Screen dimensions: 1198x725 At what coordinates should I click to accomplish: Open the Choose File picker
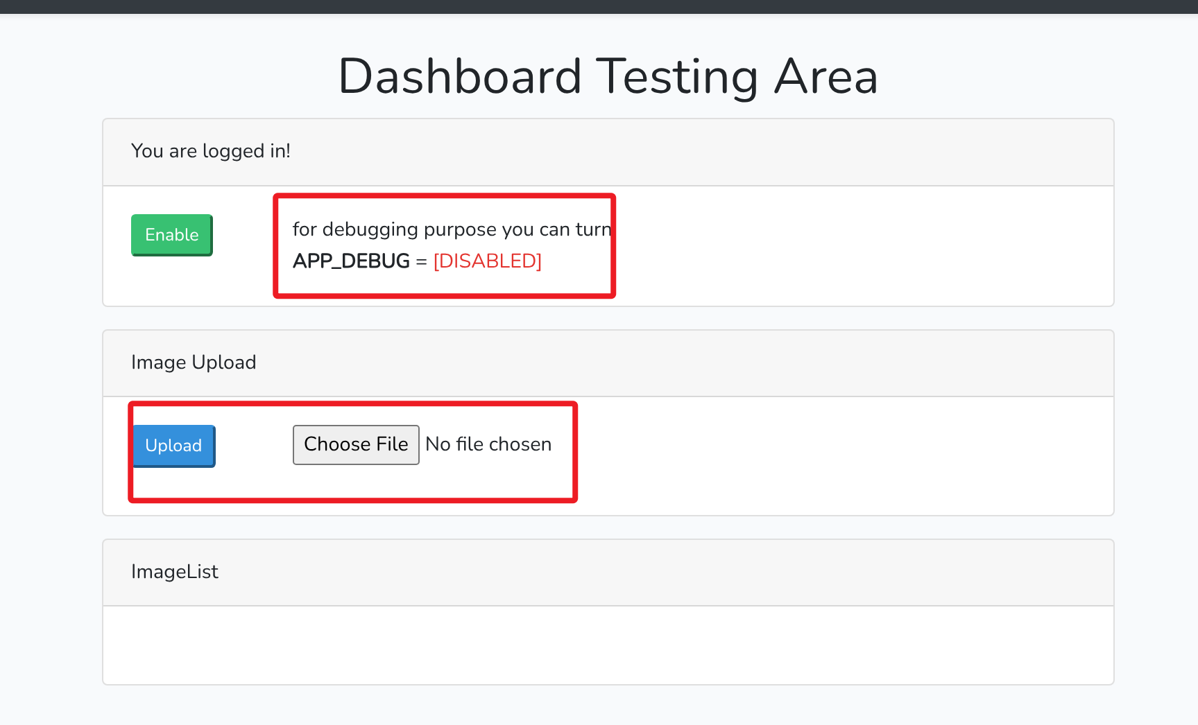click(x=356, y=444)
